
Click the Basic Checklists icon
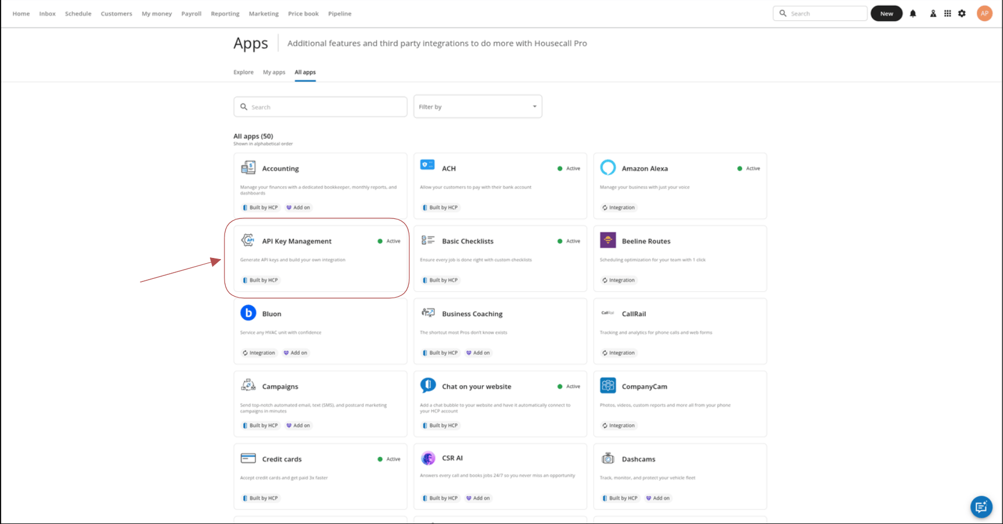pyautogui.click(x=428, y=240)
